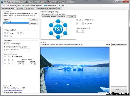Click the green checkmark registered icon

pos(23,5)
